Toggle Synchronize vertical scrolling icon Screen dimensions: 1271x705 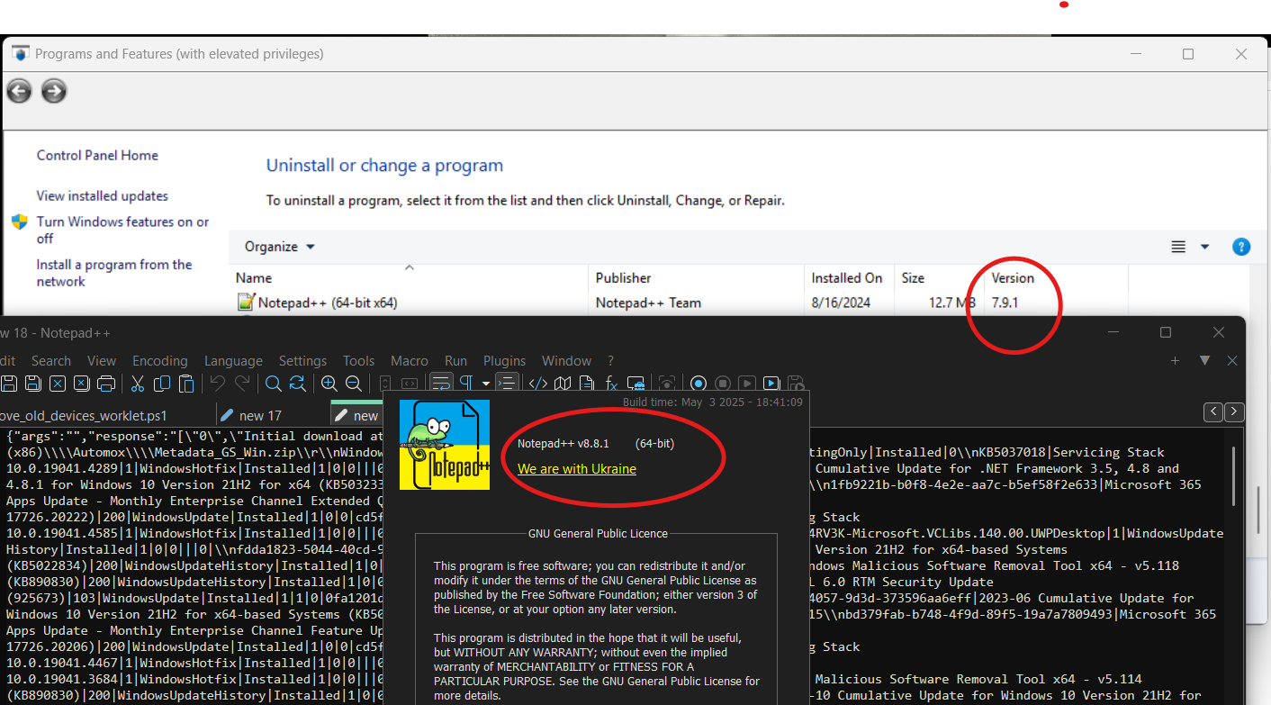pyautogui.click(x=385, y=383)
